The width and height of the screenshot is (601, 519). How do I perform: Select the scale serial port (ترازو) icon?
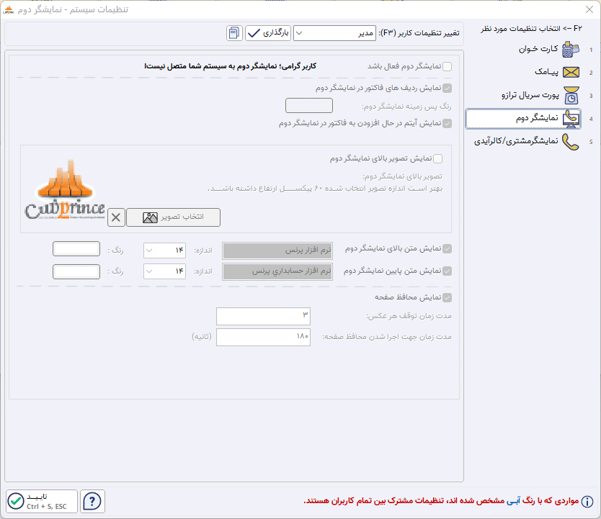[x=571, y=95]
